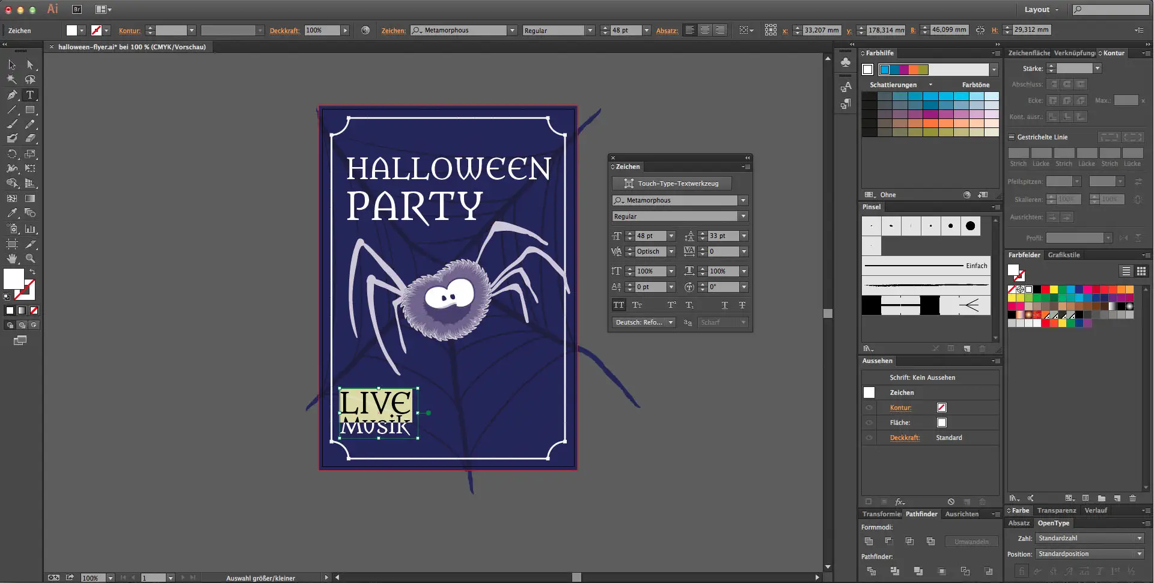Image resolution: width=1154 pixels, height=583 pixels.
Task: Enable All Caps in the Zeichen panel
Action: pyautogui.click(x=618, y=305)
